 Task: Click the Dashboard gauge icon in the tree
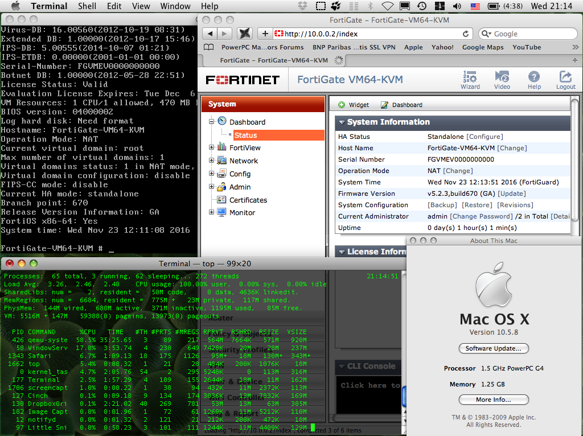click(x=222, y=121)
